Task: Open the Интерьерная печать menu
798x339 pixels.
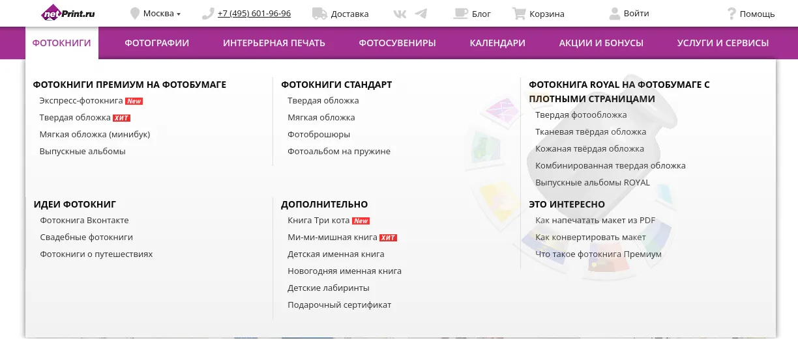Action: click(x=274, y=43)
